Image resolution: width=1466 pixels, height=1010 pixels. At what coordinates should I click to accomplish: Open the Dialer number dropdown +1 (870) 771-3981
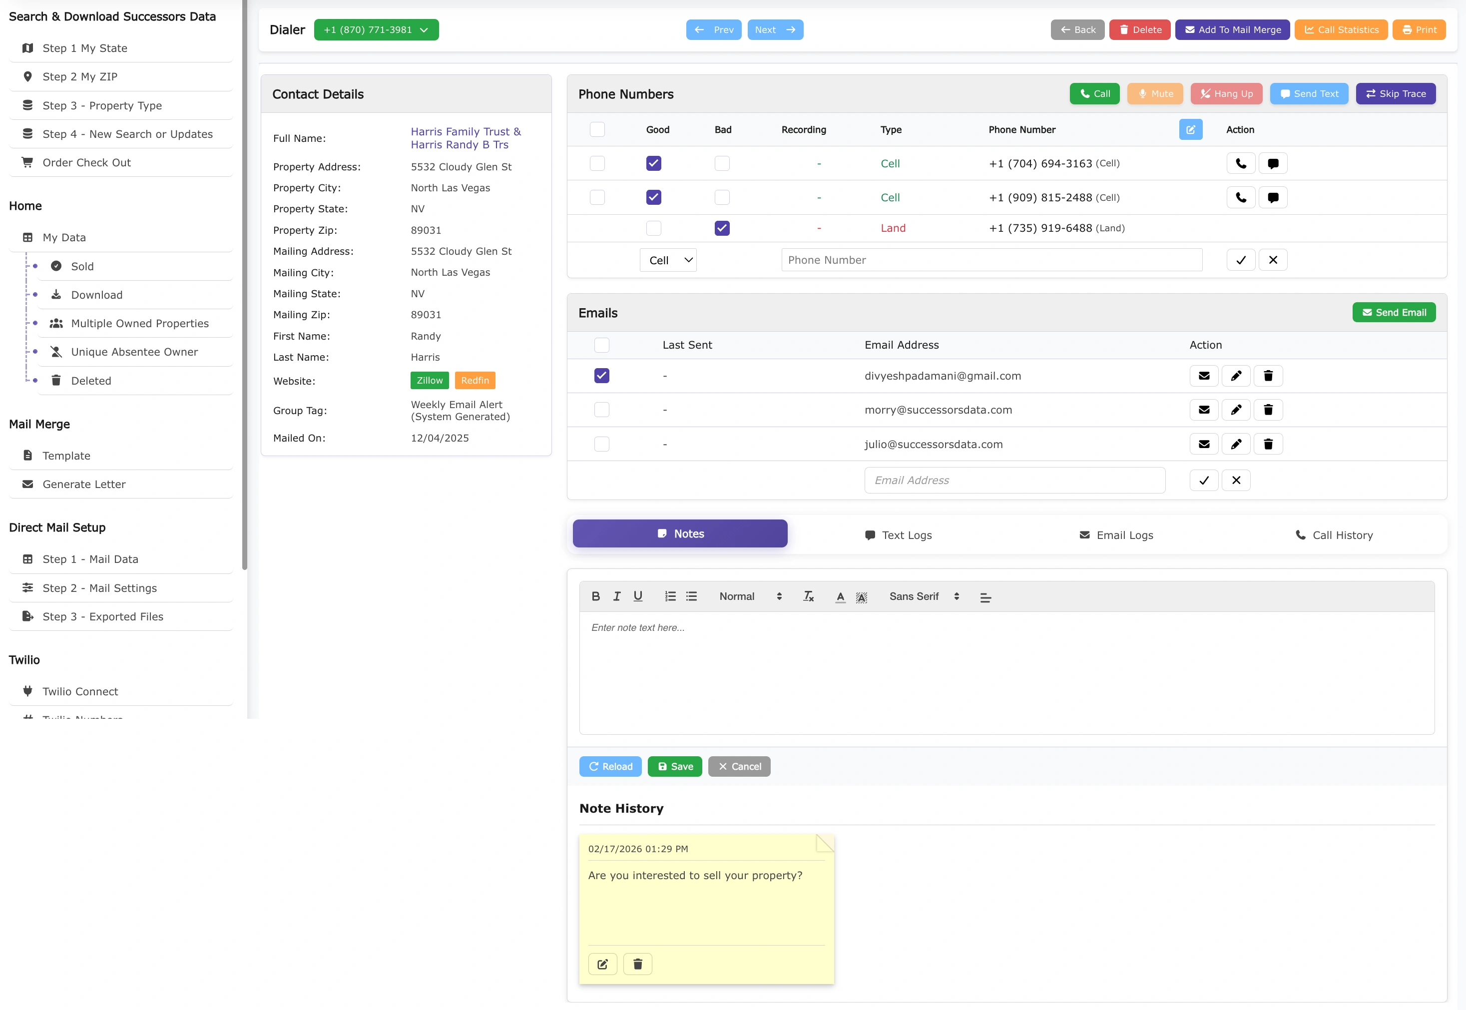(376, 30)
